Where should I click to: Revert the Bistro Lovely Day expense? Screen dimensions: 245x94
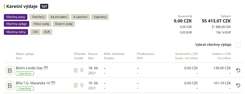[238, 71]
